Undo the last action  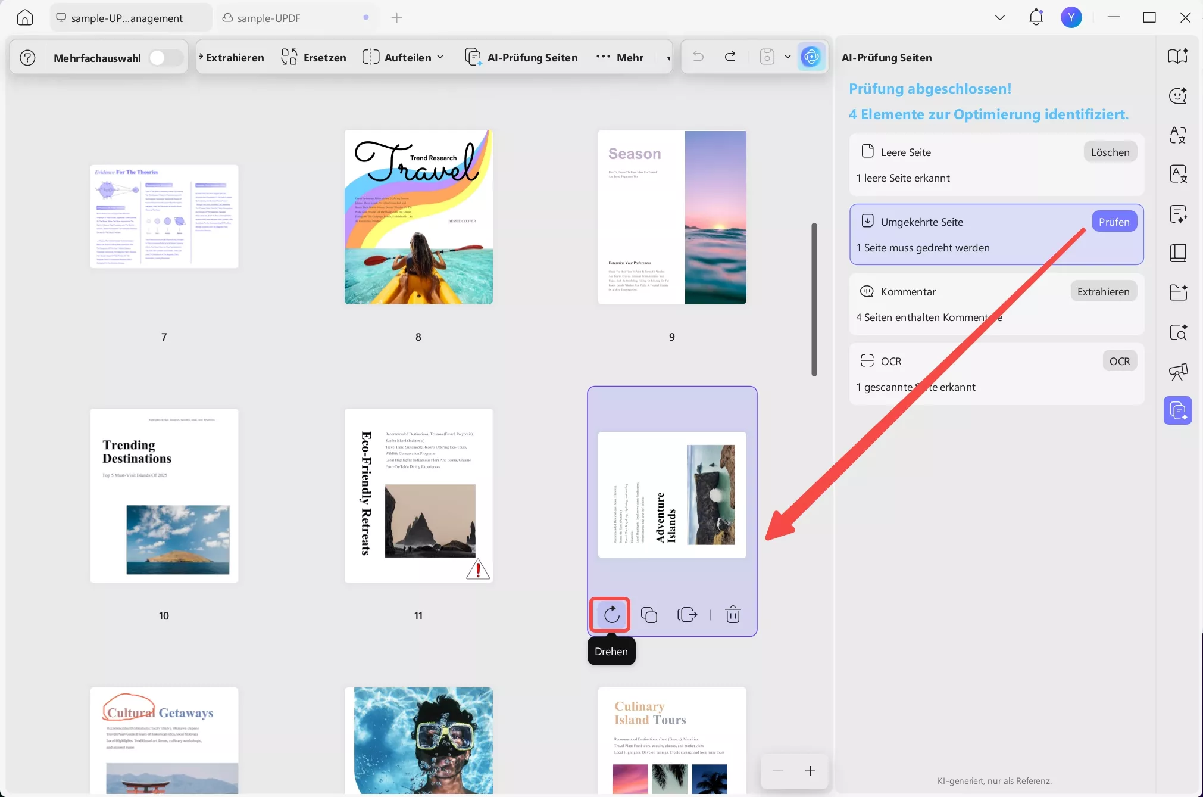[698, 57]
